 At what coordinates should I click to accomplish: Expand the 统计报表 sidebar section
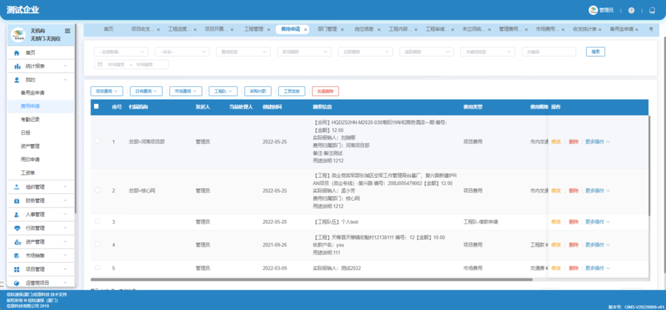tap(41, 66)
